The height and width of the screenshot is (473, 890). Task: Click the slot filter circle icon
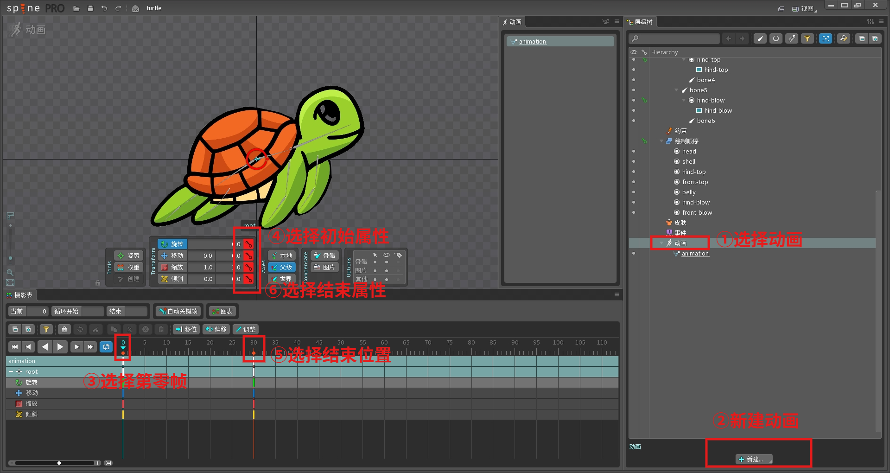(x=776, y=38)
